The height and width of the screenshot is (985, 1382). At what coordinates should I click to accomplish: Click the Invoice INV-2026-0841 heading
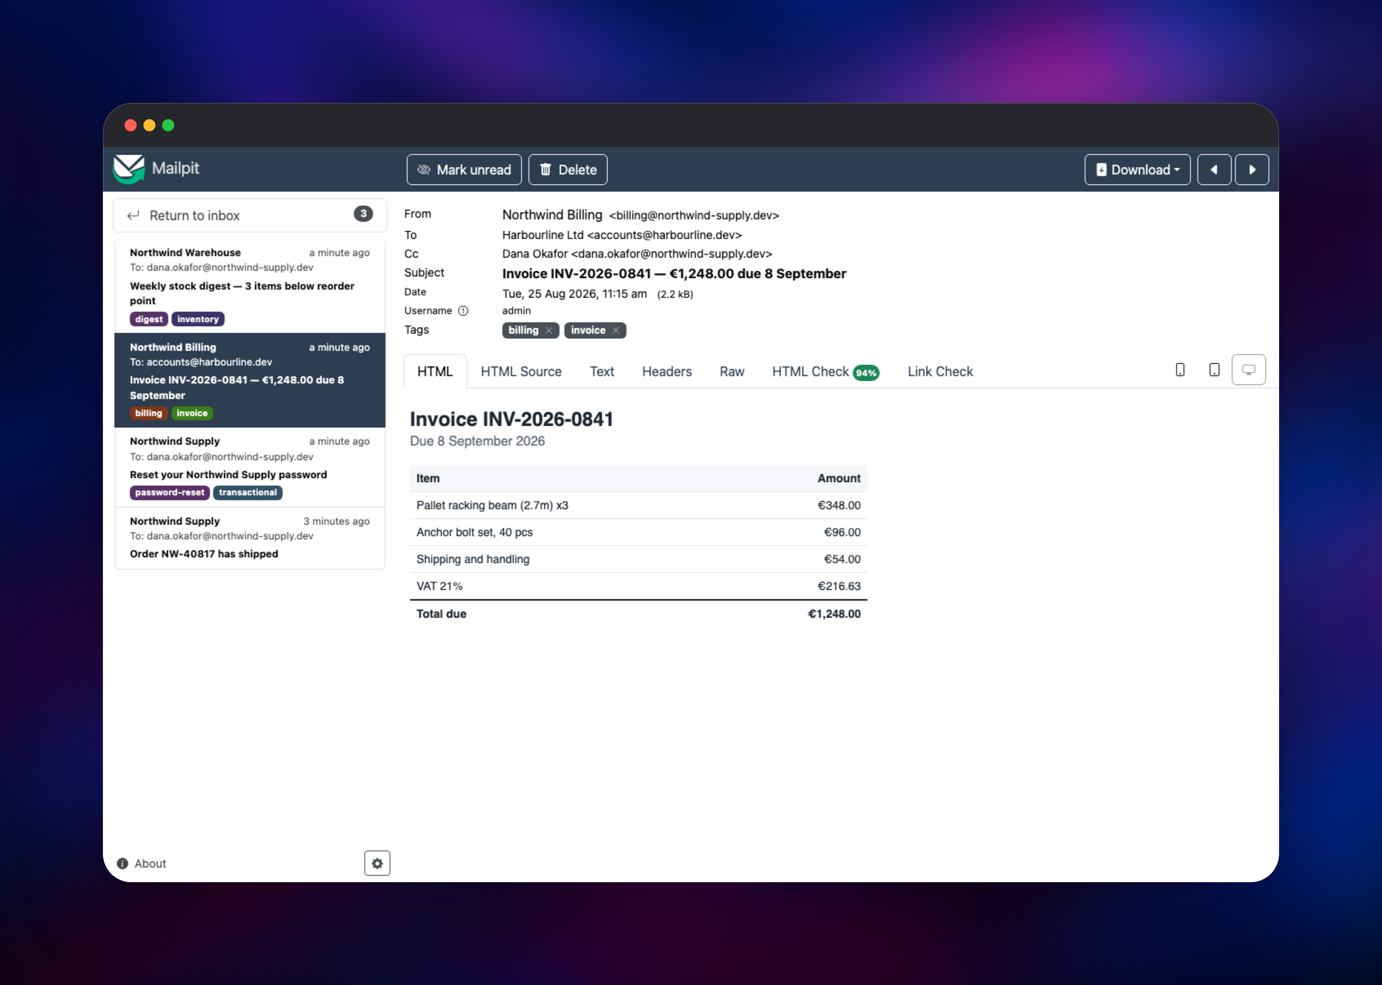(x=511, y=419)
